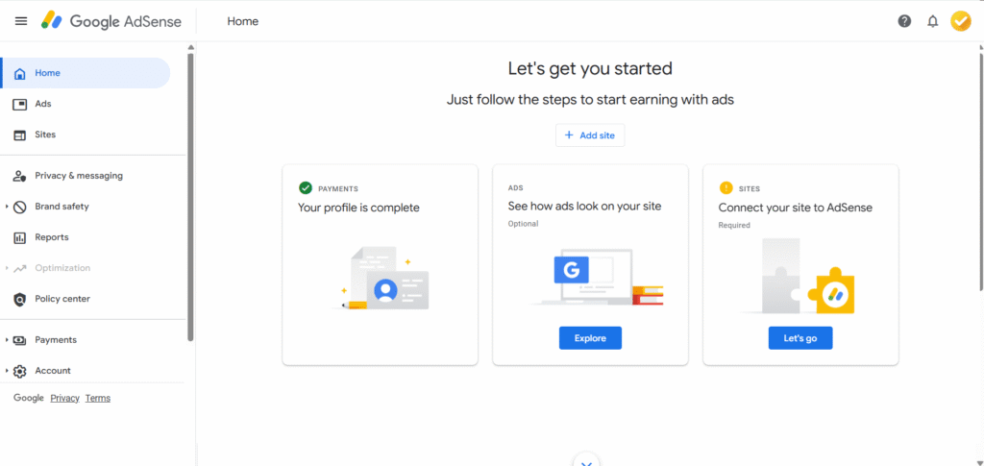Image resolution: width=984 pixels, height=466 pixels.
Task: Click the Policy center shield icon
Action: click(19, 299)
